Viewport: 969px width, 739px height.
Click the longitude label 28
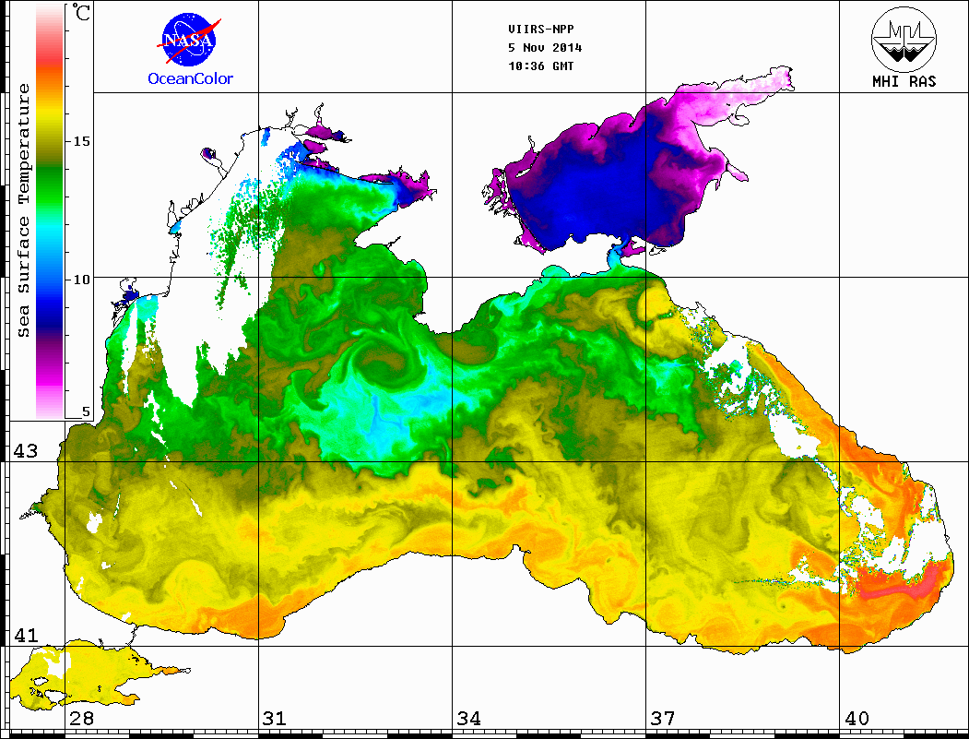(81, 718)
